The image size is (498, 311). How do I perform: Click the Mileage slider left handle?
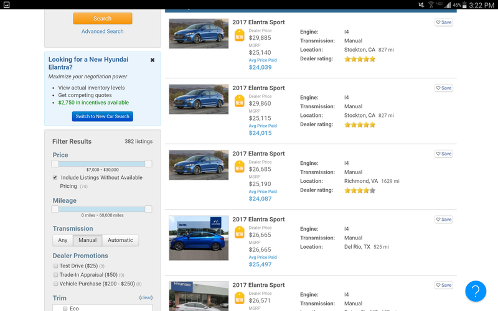[x=55, y=209]
